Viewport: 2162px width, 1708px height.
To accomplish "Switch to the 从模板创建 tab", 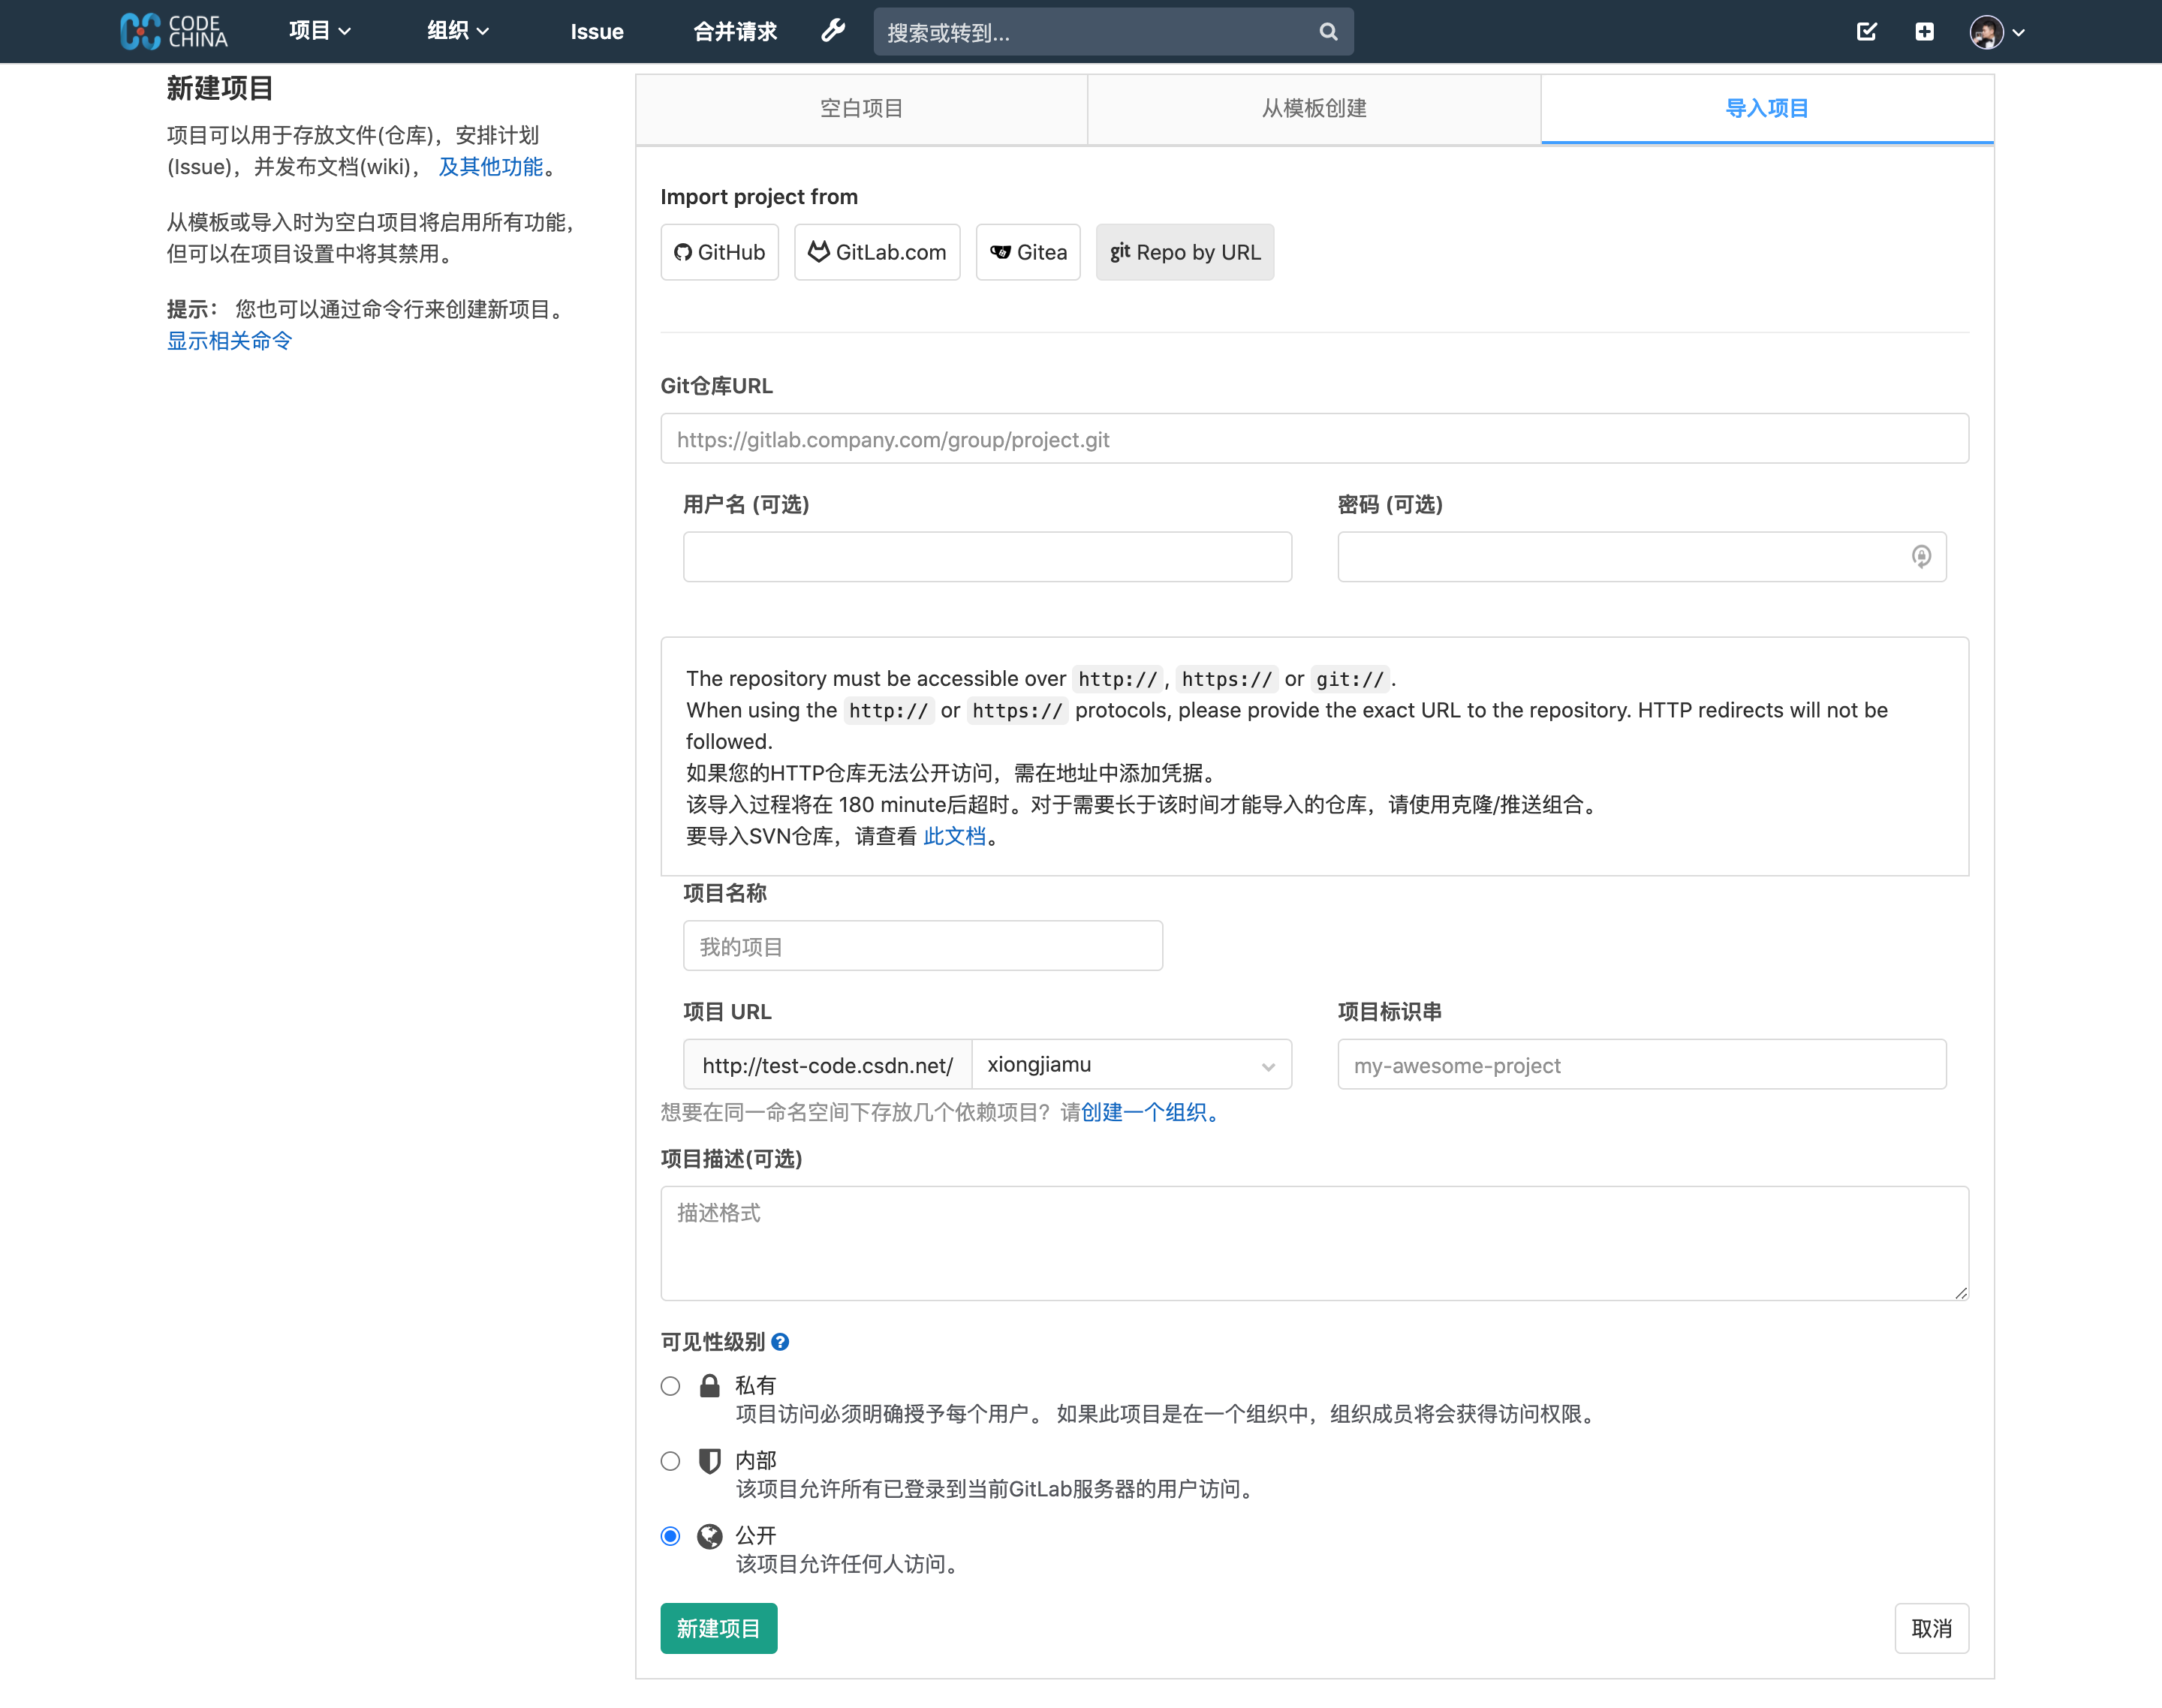I will coord(1314,109).
